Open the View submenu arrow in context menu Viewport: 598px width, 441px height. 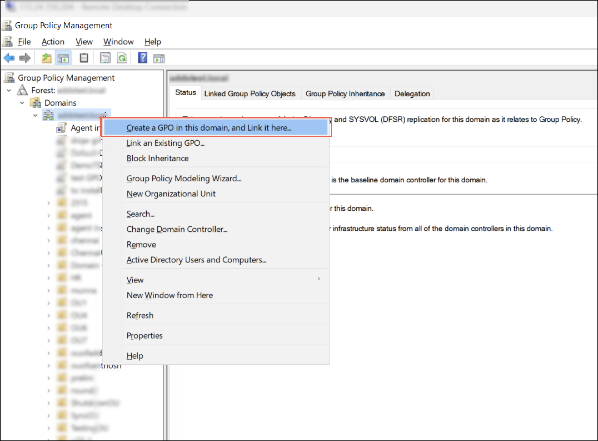[319, 279]
